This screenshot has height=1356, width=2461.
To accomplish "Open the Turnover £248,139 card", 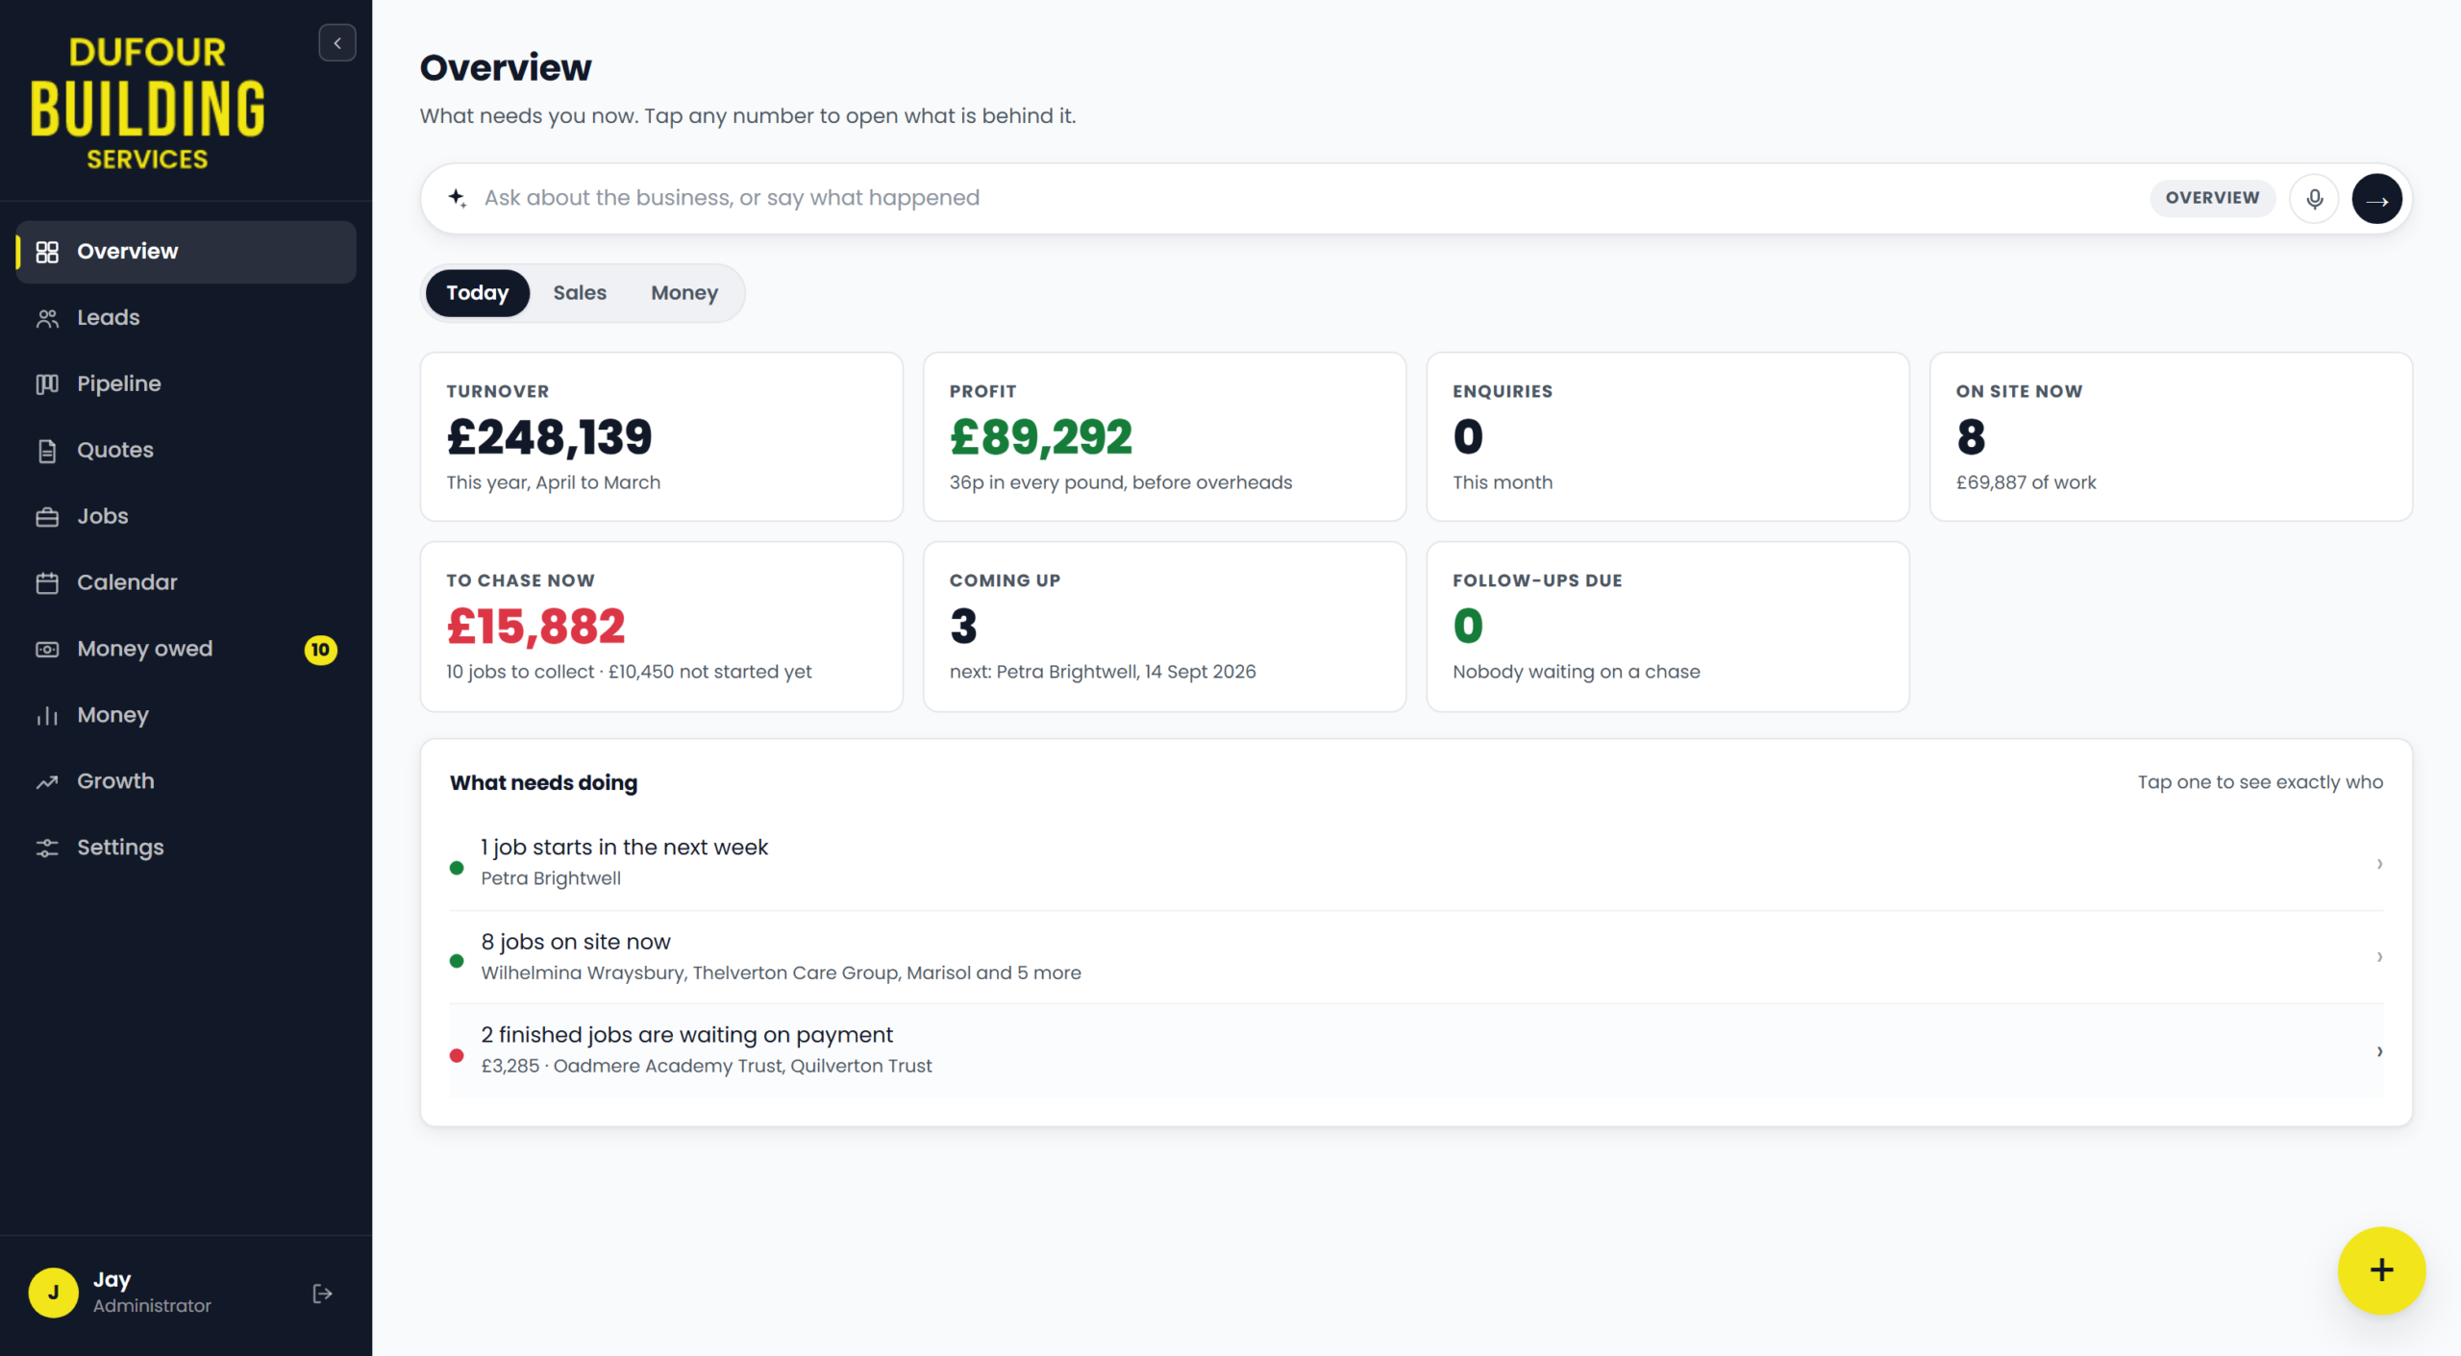I will (x=661, y=437).
